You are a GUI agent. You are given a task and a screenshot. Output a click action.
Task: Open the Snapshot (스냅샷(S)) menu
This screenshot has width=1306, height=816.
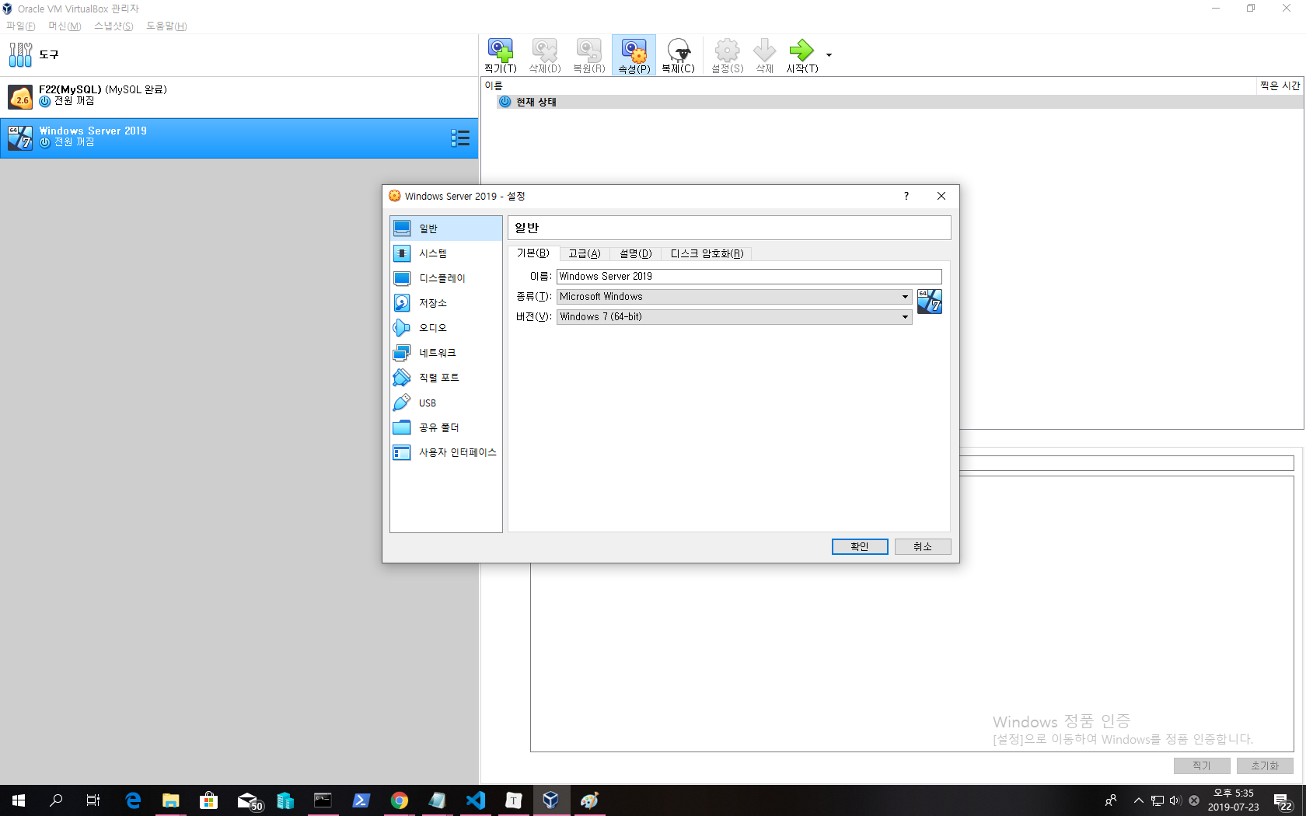113,26
